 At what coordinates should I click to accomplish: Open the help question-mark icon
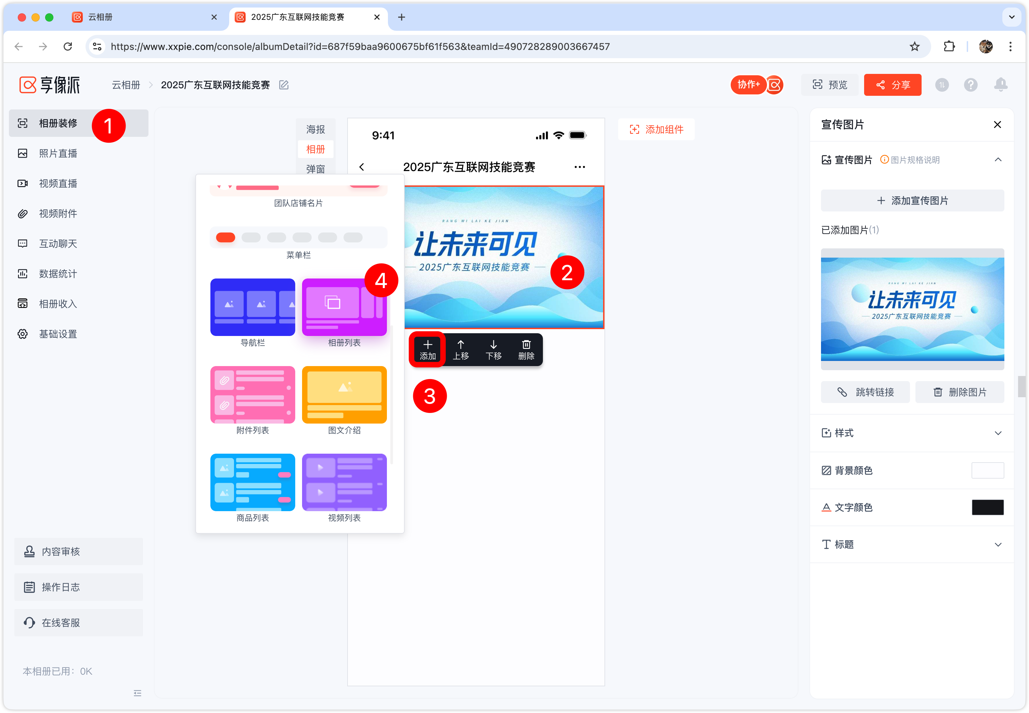[x=971, y=85]
